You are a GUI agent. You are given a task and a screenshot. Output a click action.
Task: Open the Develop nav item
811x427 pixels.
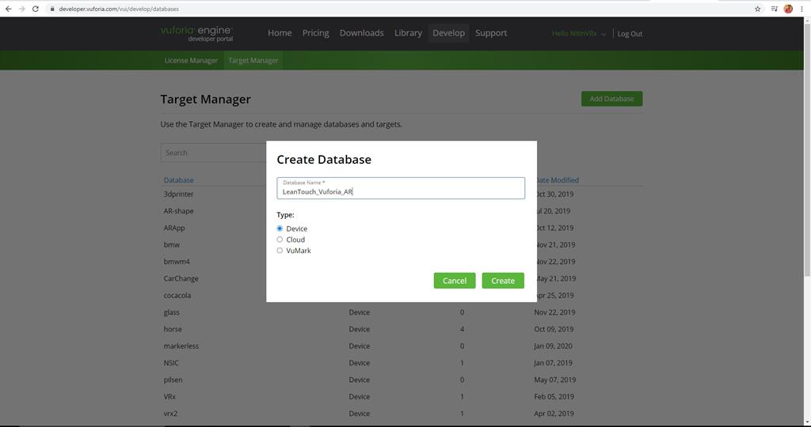pyautogui.click(x=448, y=33)
